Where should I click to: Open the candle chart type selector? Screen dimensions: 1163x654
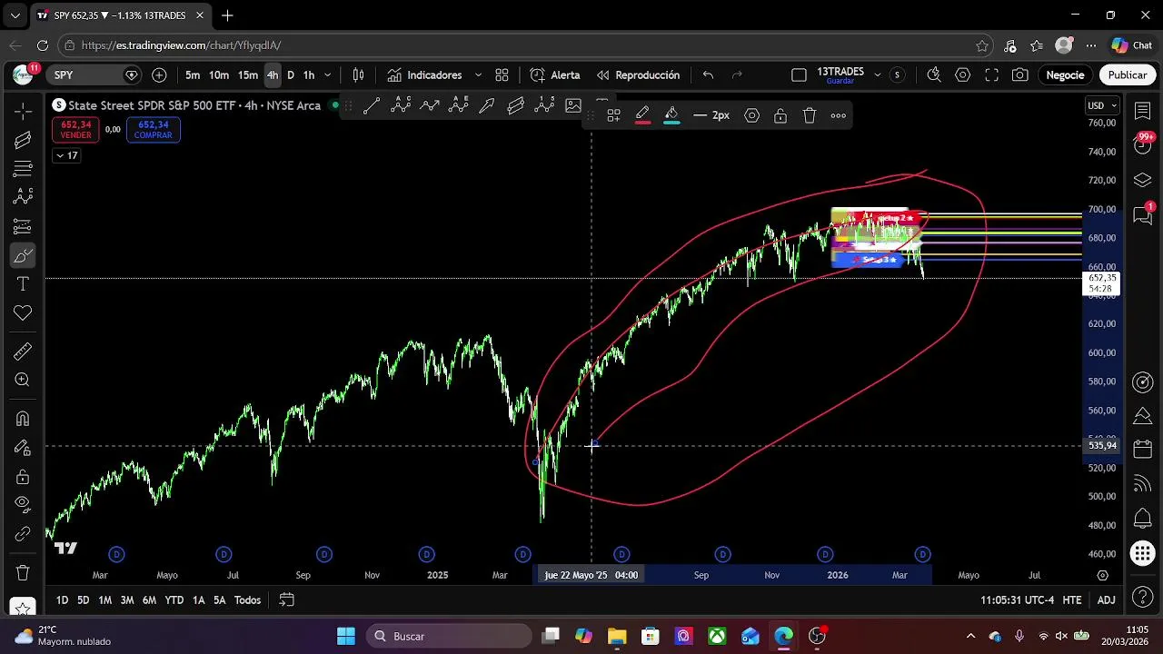tap(359, 75)
